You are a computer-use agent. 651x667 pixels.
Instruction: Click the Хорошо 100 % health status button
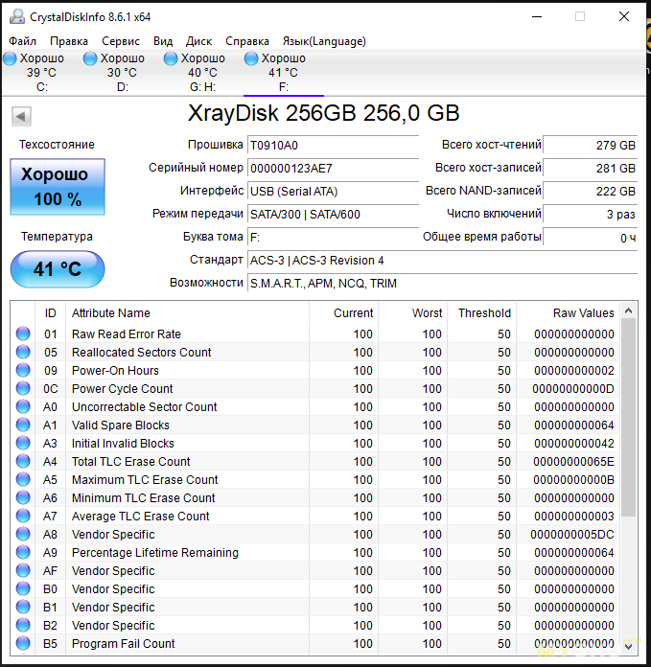[58, 187]
